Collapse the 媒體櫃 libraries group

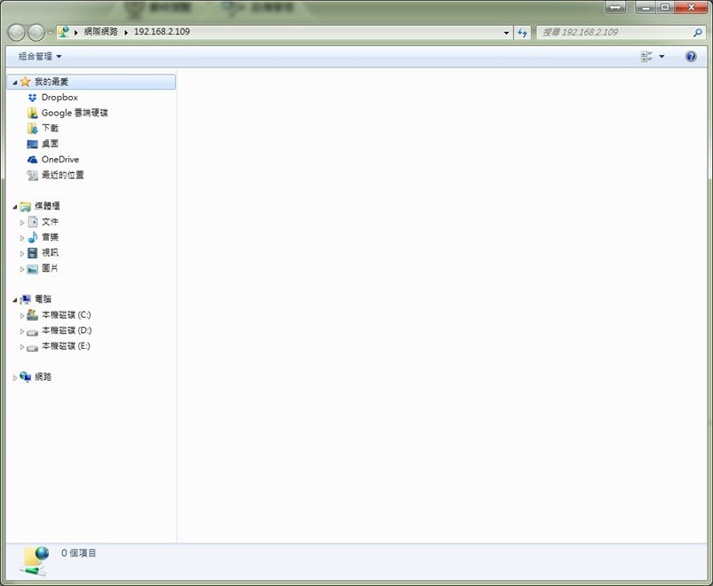(14, 207)
